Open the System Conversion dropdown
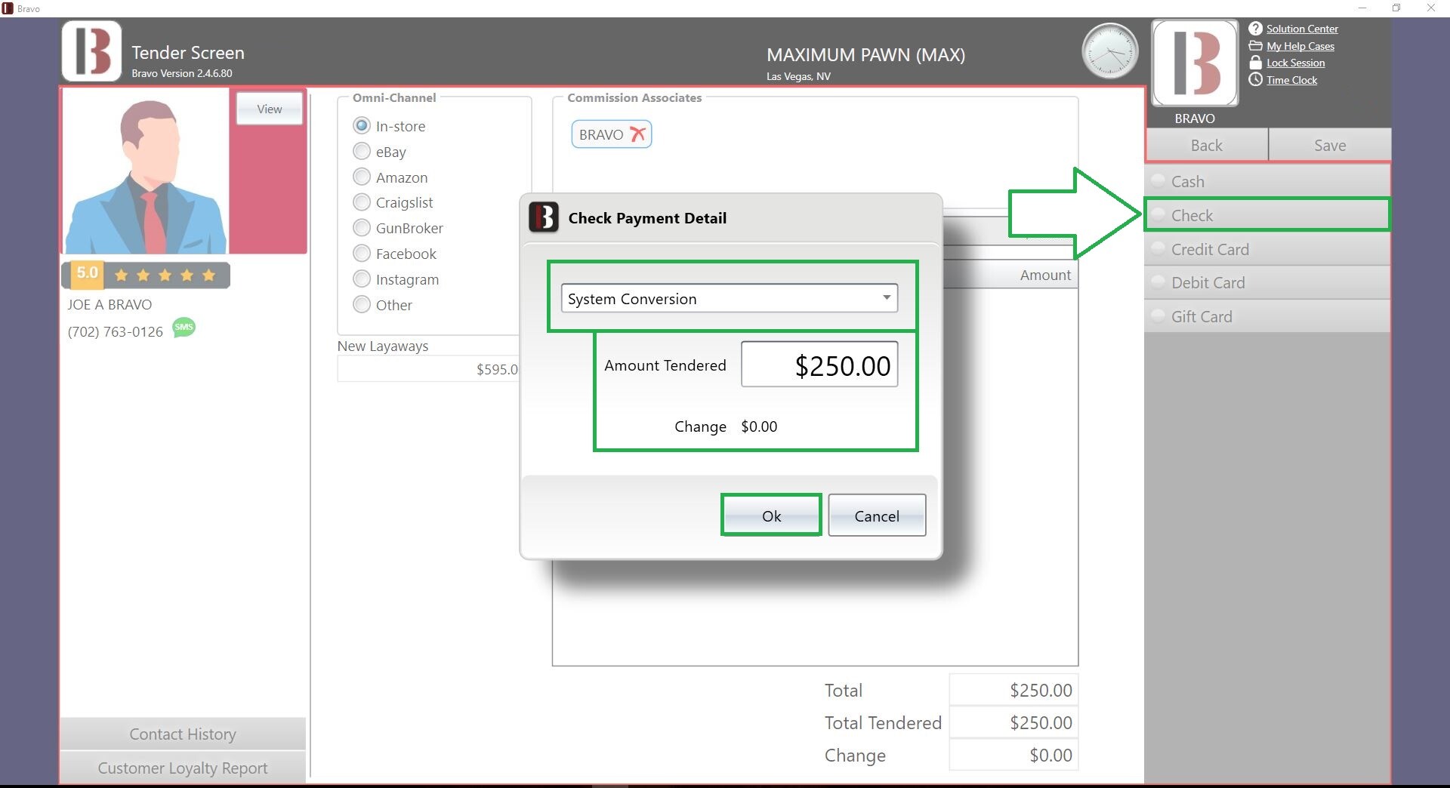Viewport: 1450px width, 788px height. tap(730, 298)
